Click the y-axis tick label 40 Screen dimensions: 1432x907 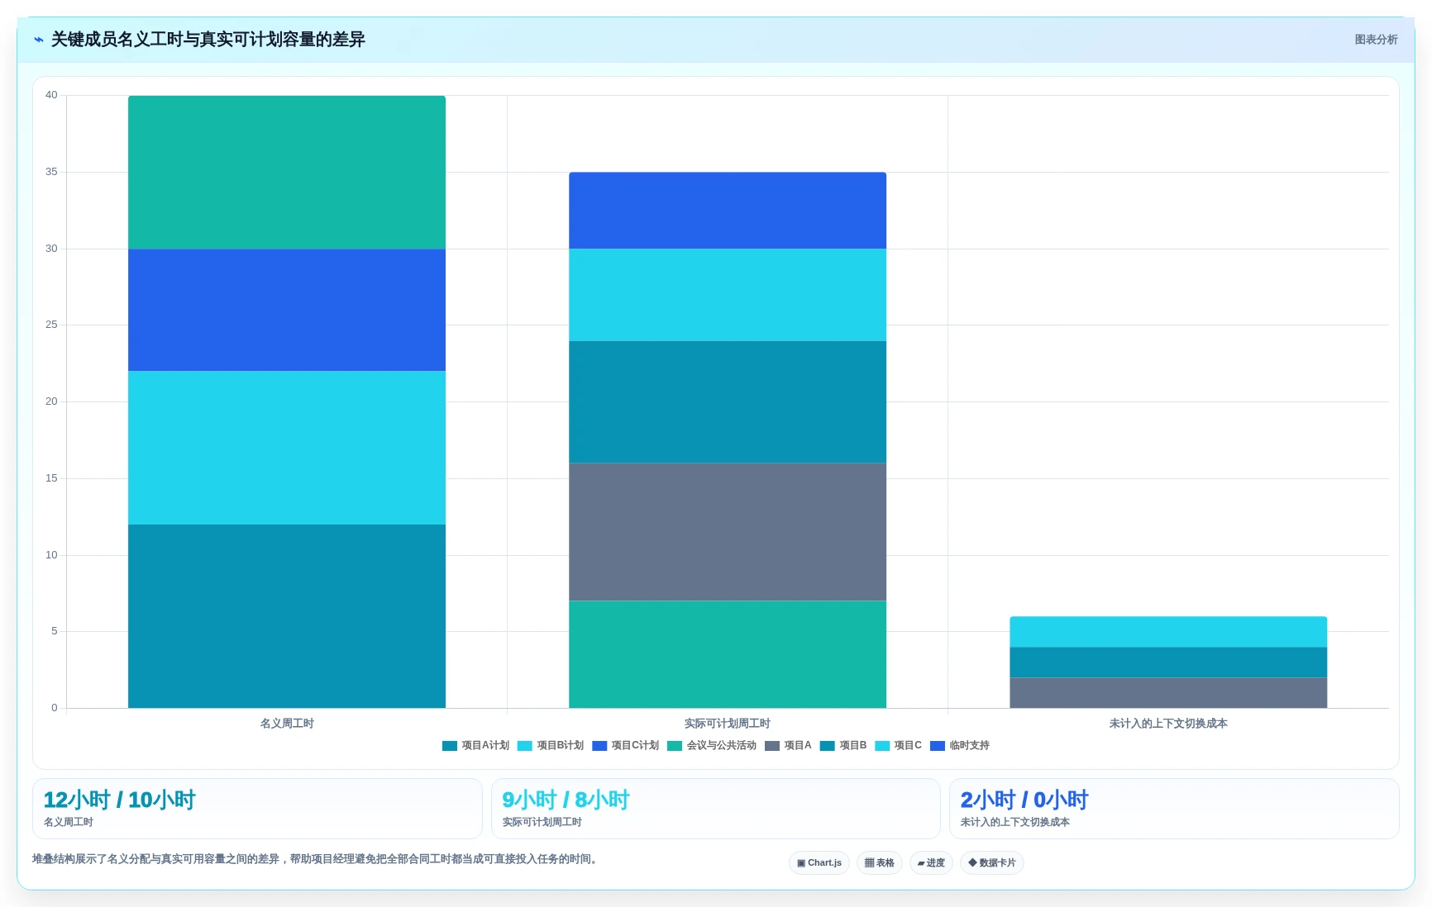click(x=51, y=95)
